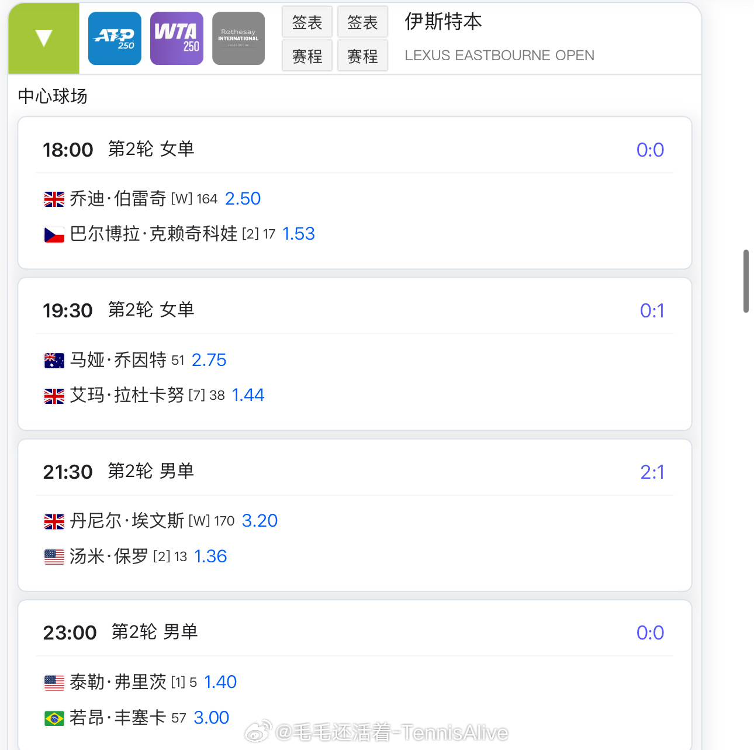Open the ATP 250 tournament icon
Image resolution: width=754 pixels, height=750 pixels.
[115, 39]
